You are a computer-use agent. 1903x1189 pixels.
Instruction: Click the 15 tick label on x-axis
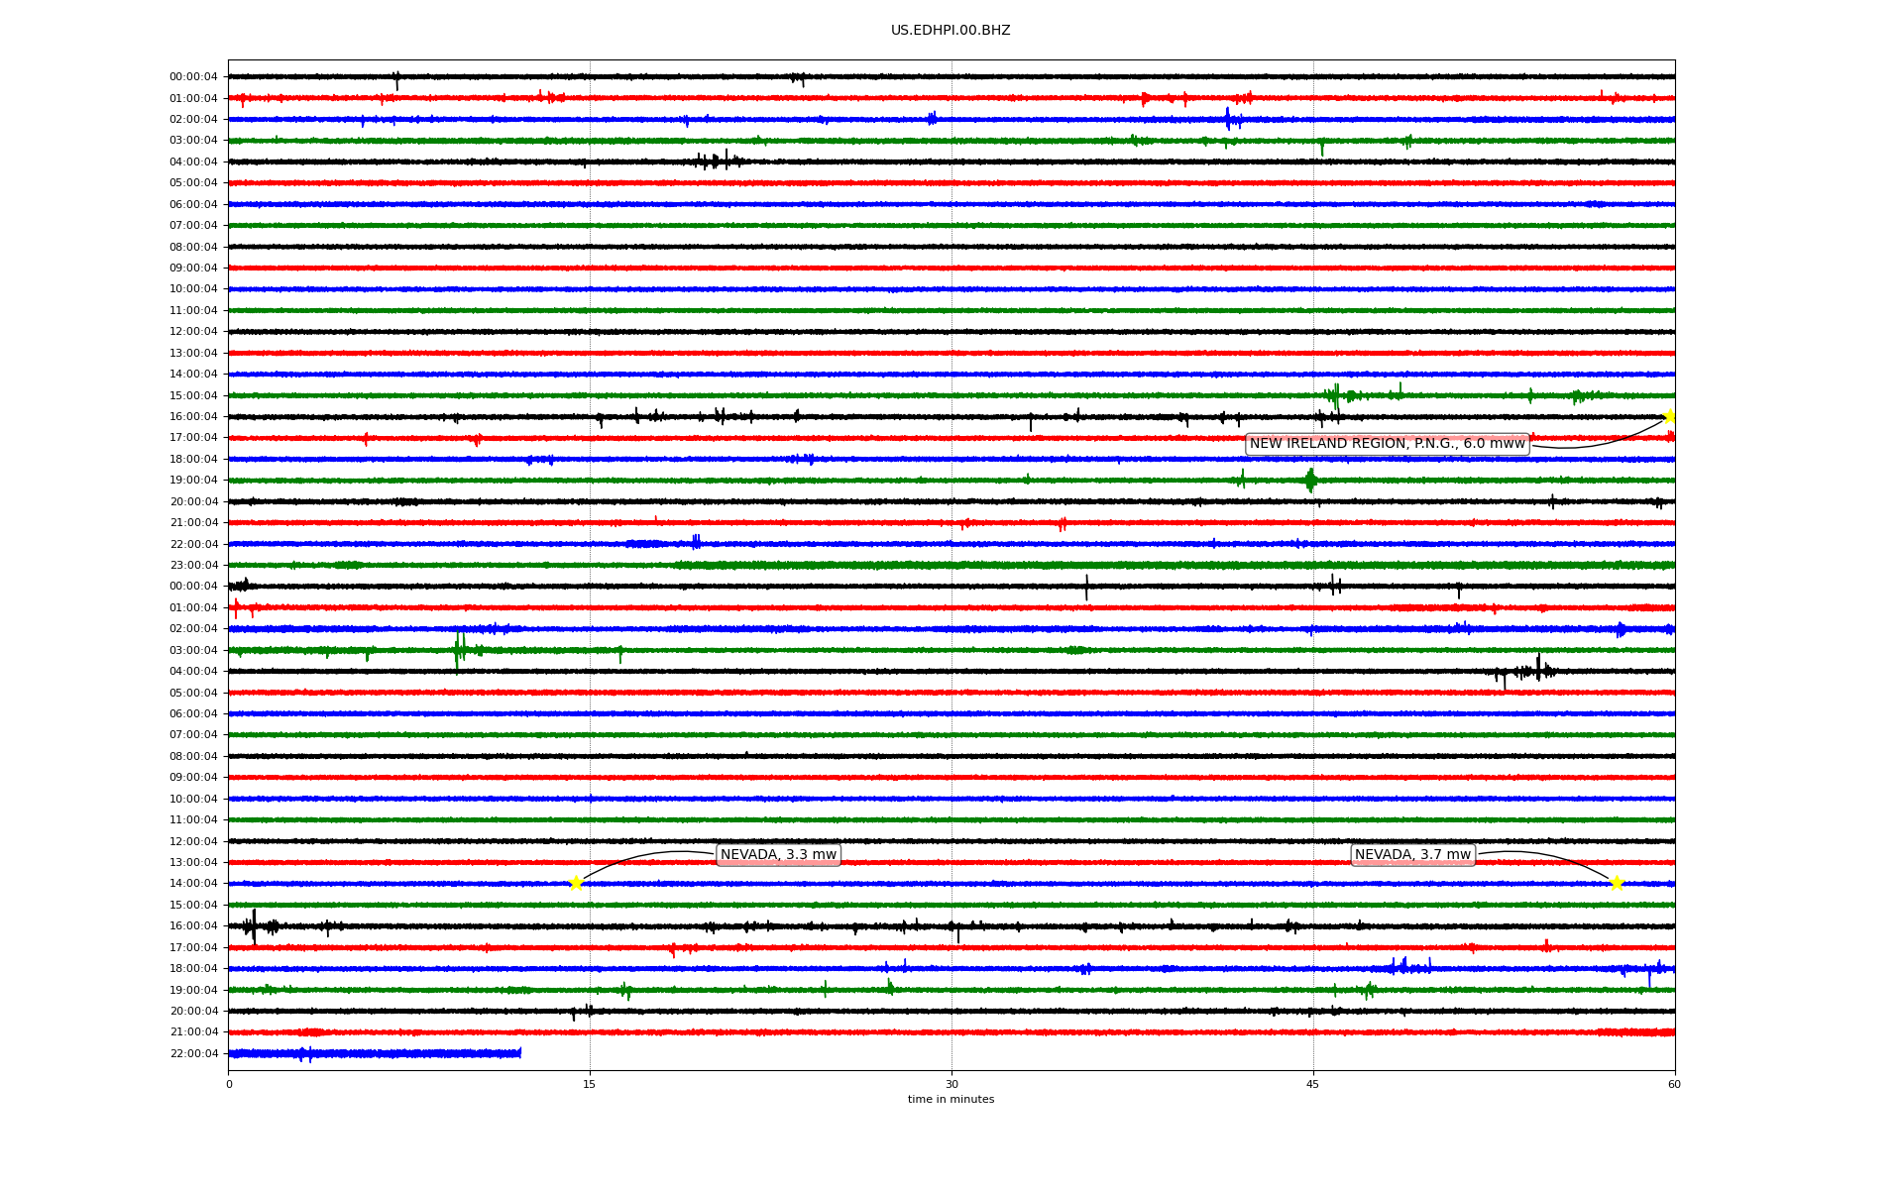590,1084
